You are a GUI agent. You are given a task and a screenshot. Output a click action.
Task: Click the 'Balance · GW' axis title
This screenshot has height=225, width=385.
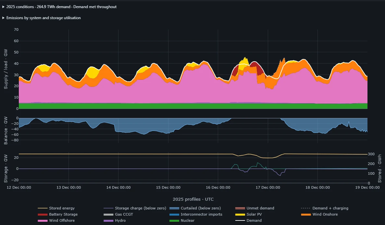tap(6, 130)
